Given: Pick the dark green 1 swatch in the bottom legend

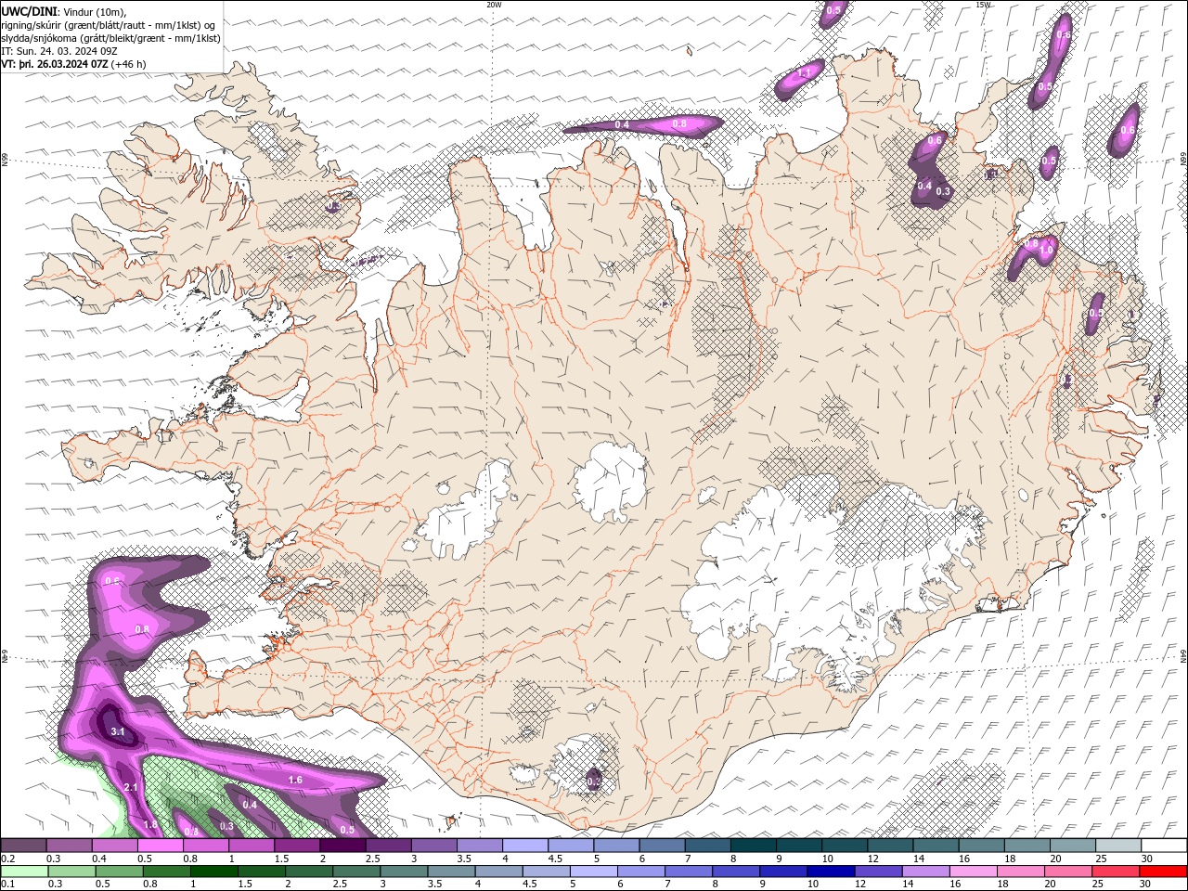Looking at the screenshot, I should pos(213,872).
